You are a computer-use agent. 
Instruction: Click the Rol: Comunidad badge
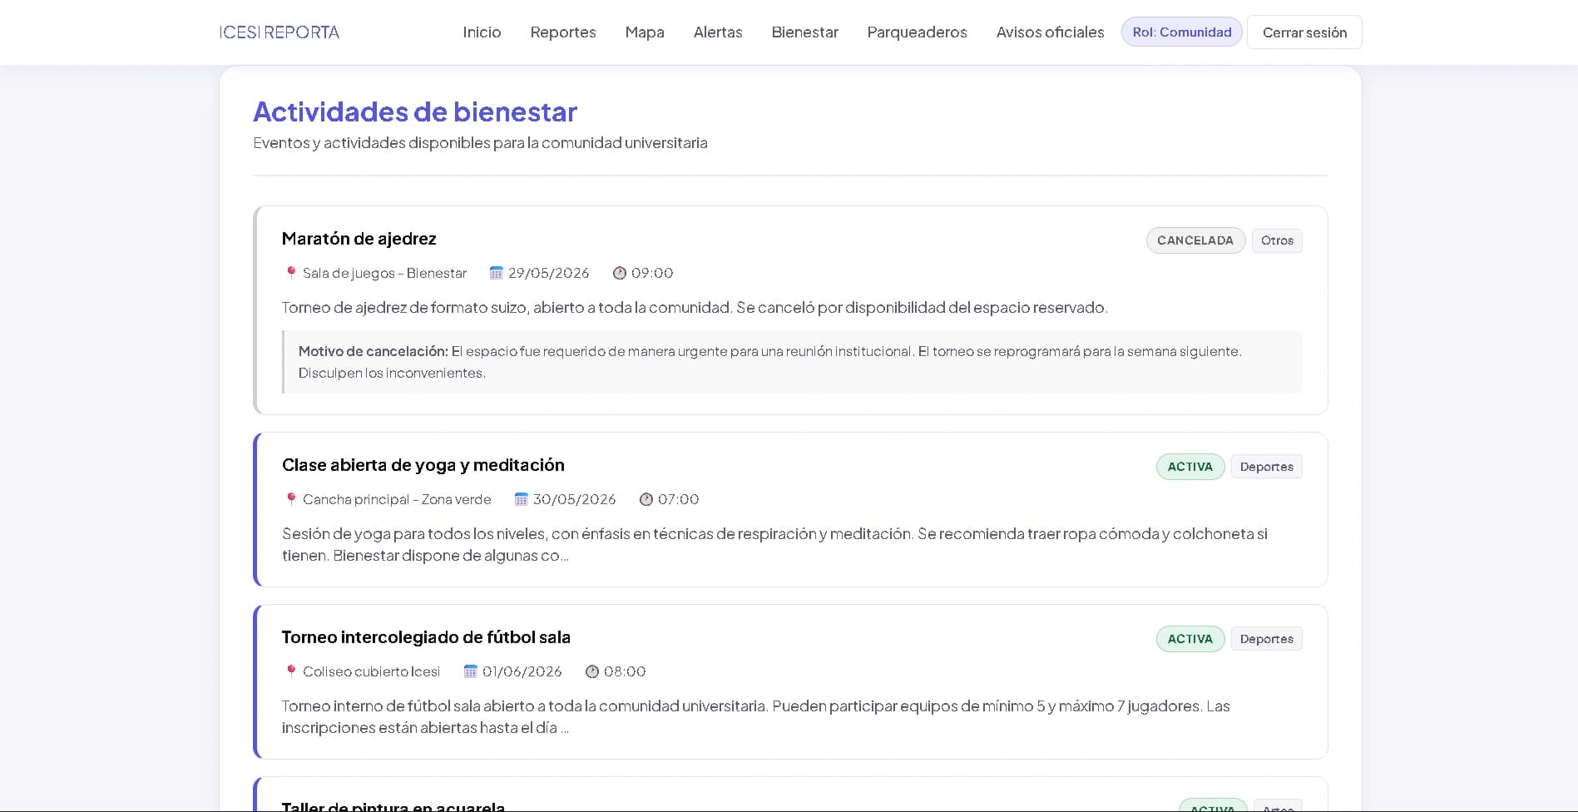1182,32
